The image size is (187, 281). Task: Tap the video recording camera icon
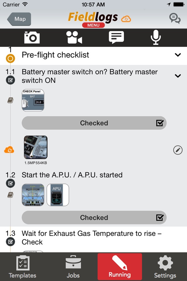pos(74,37)
